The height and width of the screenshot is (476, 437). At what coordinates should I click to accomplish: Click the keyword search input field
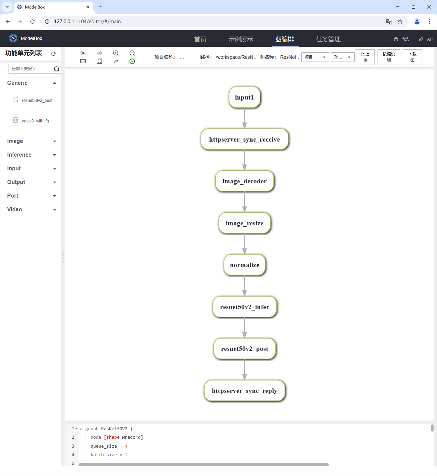click(31, 69)
